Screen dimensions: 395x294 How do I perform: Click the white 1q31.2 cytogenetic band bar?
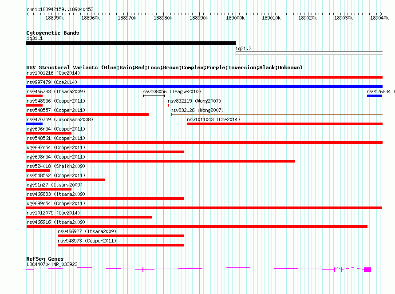[x=309, y=53]
